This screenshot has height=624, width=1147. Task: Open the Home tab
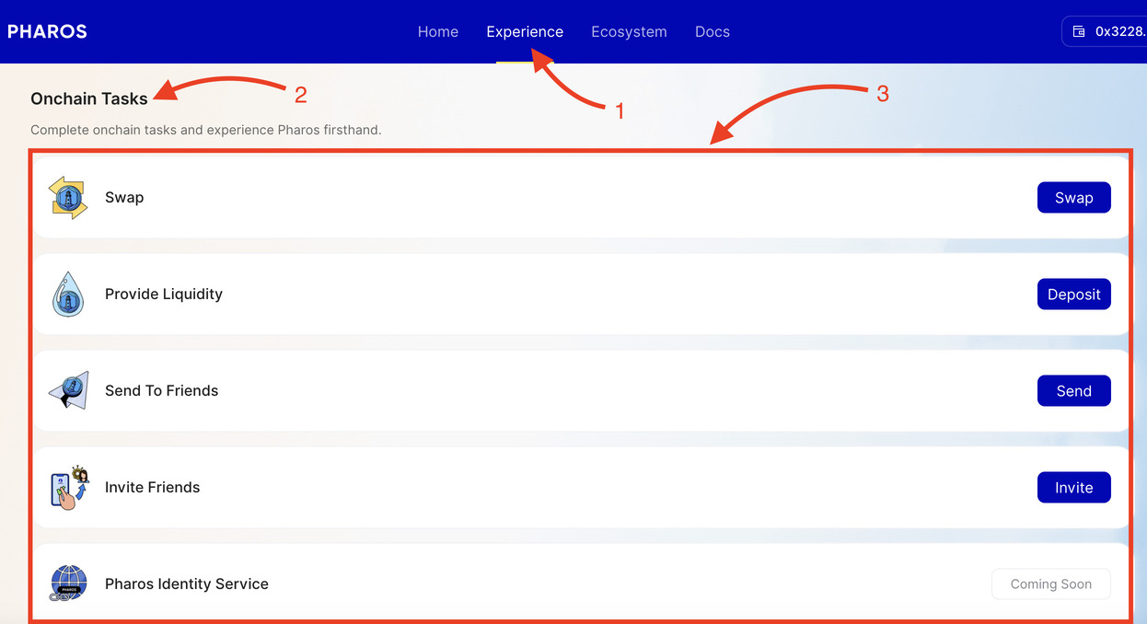pos(438,31)
